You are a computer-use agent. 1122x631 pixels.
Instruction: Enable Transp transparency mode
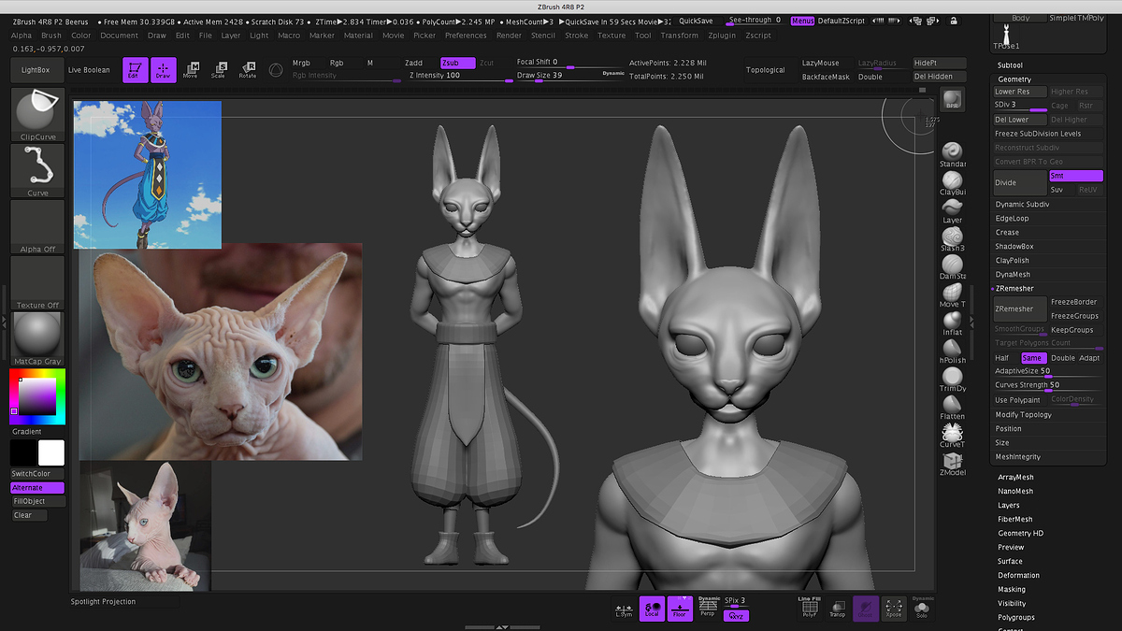838,609
